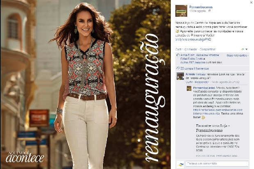The width and height of the screenshot is (254, 169).
Task: Click the thumbs-up icon next to liker names
Action: [178, 55]
